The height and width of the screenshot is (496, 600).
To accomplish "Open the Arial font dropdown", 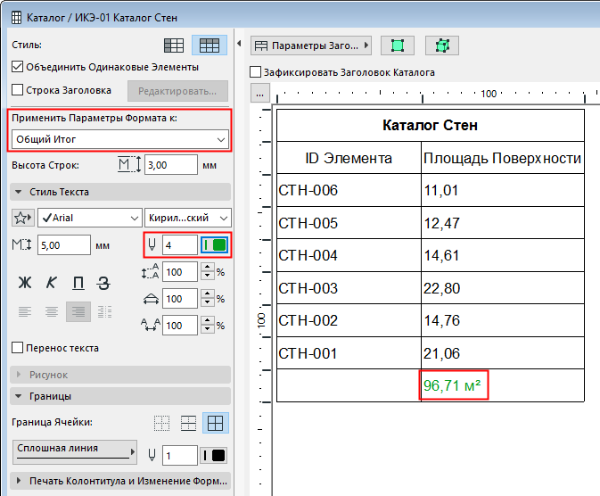I will 90,218.
